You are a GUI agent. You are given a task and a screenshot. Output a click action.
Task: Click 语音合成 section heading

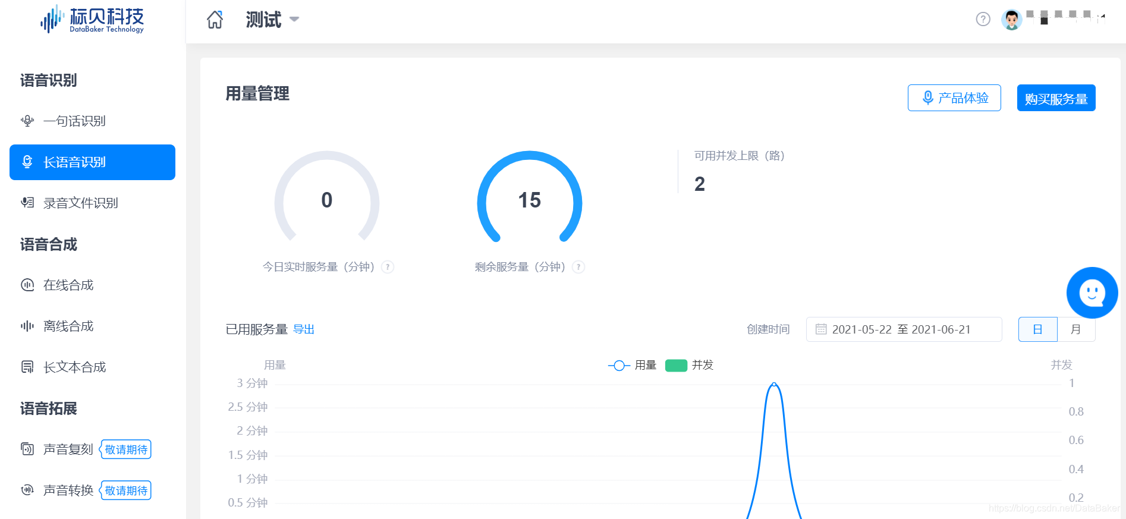click(49, 244)
